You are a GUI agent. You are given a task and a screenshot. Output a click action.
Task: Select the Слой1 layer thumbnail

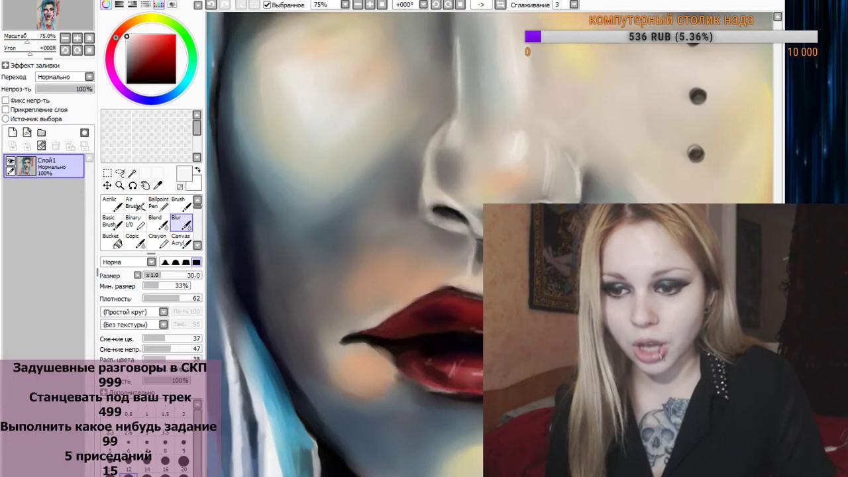[26, 166]
